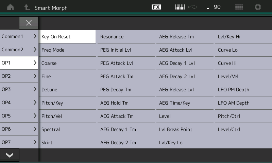Open the grid Live Set icon
The height and width of the screenshot is (163, 272).
click(239, 7)
